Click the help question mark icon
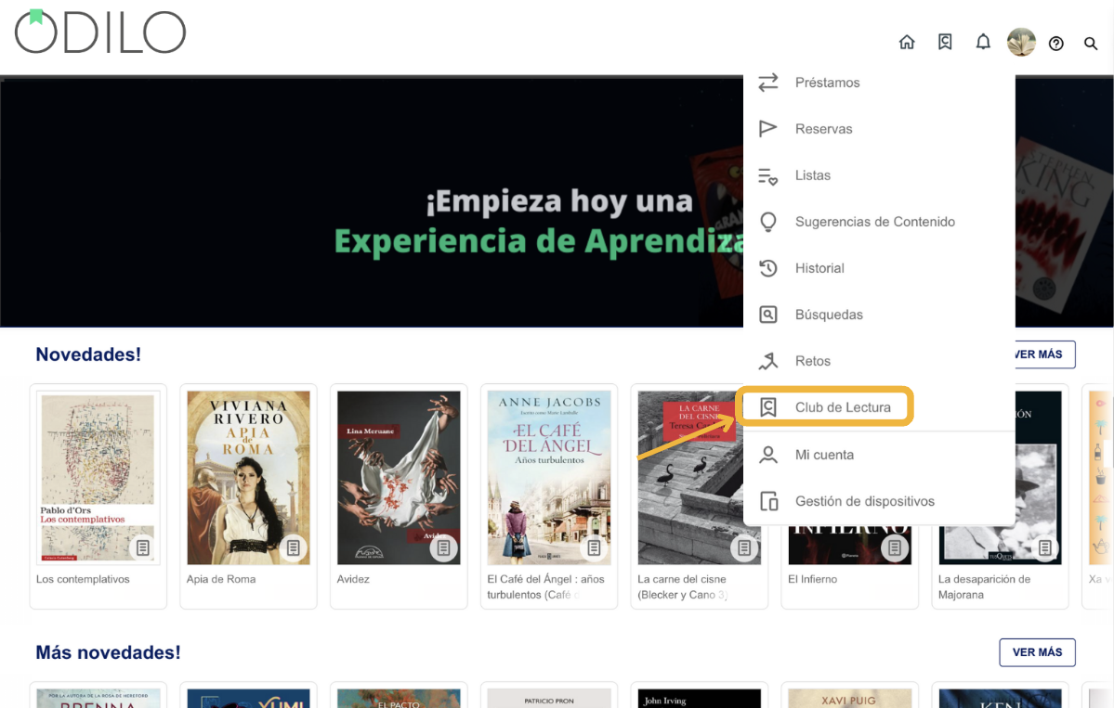 (x=1056, y=43)
